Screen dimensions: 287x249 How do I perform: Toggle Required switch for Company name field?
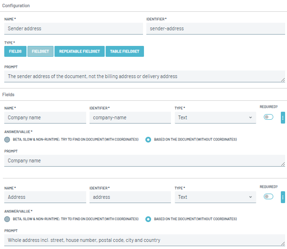pos(269,117)
